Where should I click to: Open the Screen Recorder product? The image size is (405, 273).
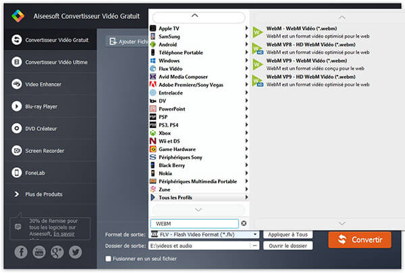click(x=49, y=150)
